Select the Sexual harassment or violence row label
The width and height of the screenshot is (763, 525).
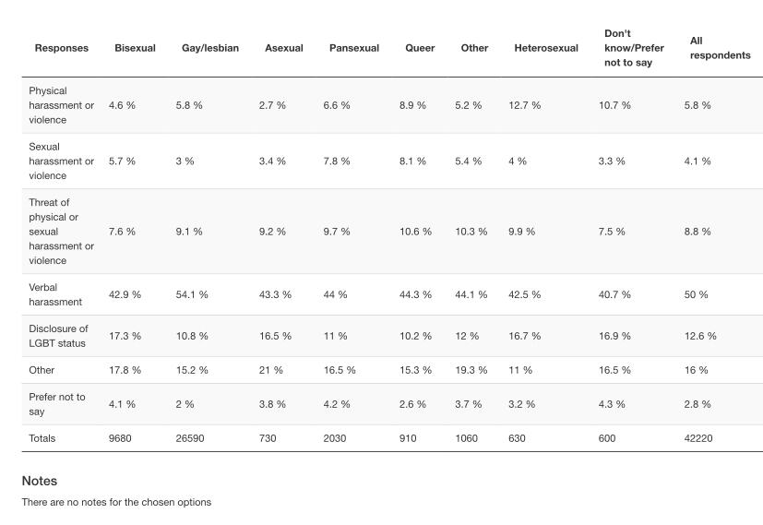61,161
